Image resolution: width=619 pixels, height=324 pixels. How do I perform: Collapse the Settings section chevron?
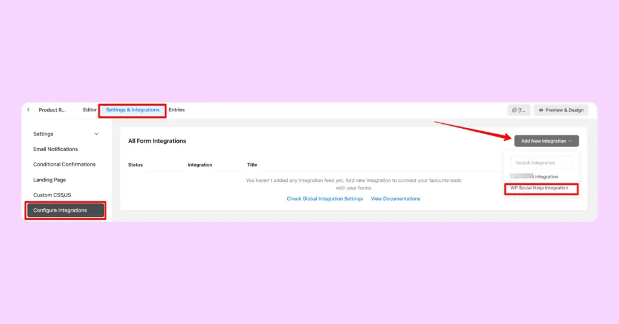coord(96,134)
